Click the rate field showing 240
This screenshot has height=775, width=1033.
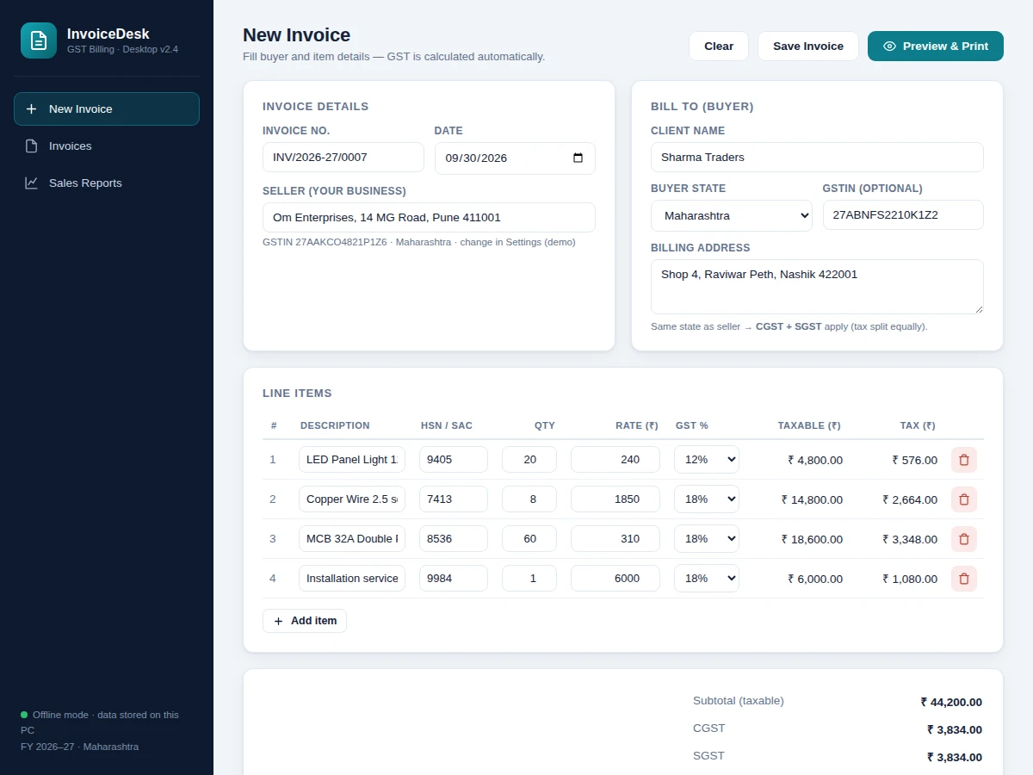click(x=615, y=460)
